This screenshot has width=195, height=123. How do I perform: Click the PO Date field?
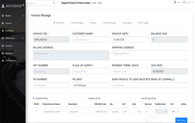(x=90, y=85)
